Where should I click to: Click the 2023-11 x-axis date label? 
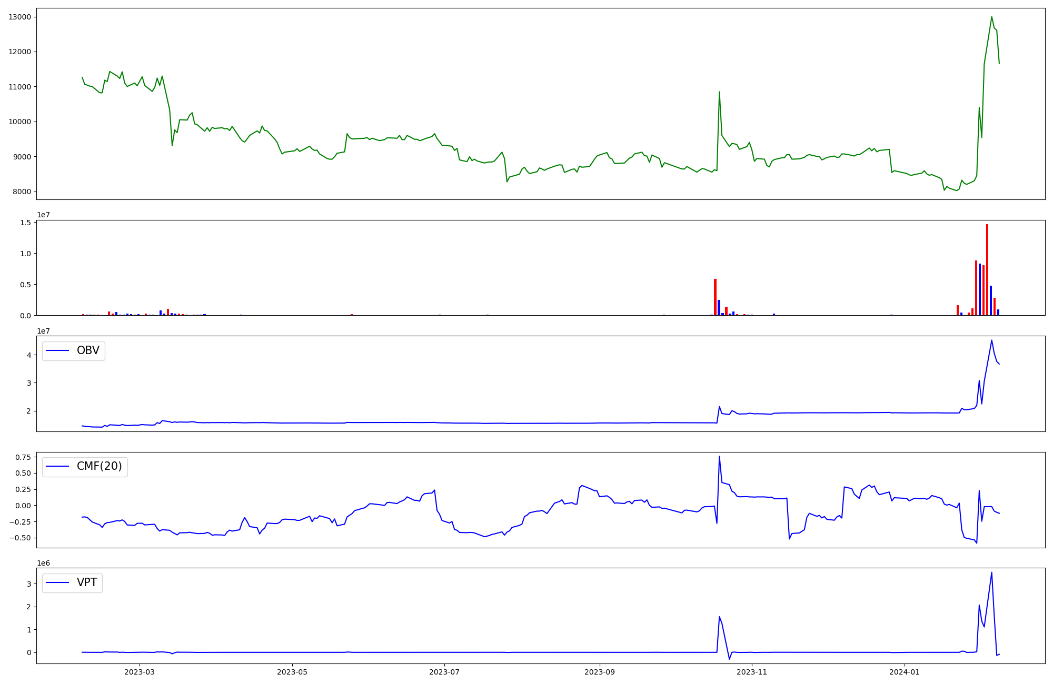752,672
